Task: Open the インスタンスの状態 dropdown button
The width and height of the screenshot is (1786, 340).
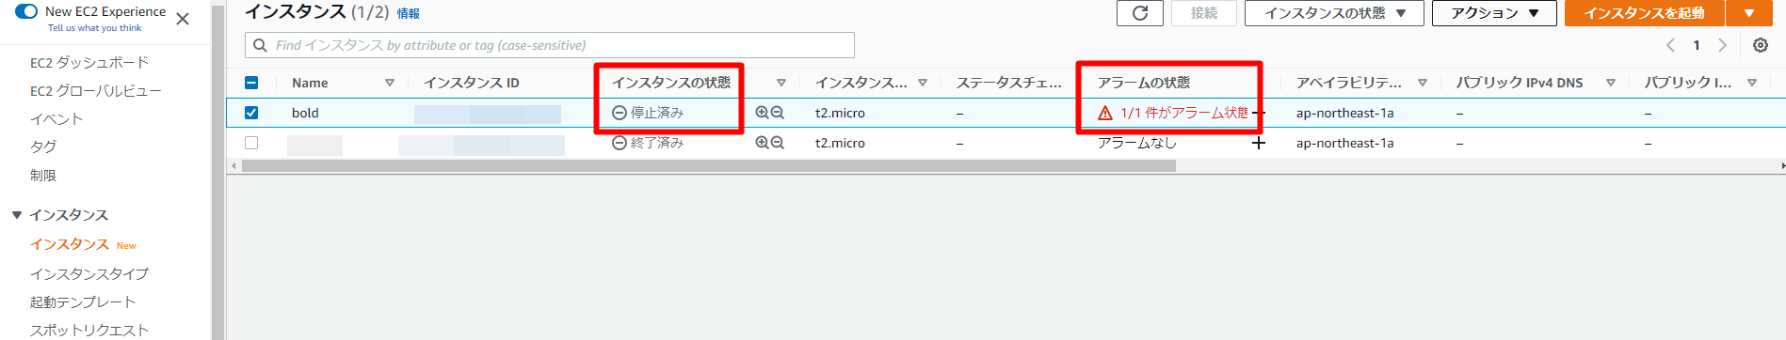Action: tap(1334, 13)
